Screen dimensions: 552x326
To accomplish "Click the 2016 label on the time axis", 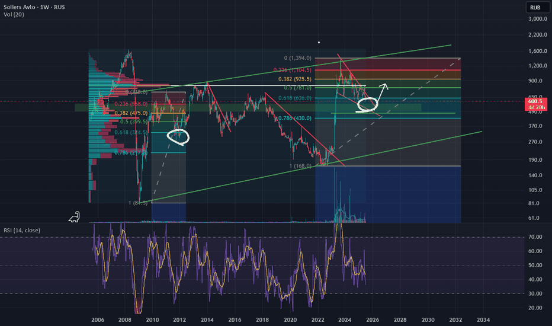I will pos(235,319).
